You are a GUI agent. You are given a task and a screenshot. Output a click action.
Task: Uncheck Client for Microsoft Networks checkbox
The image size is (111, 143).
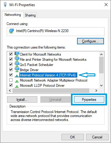11,54
